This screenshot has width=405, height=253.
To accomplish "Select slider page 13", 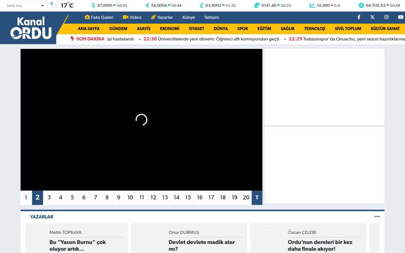I will pyautogui.click(x=165, y=197).
